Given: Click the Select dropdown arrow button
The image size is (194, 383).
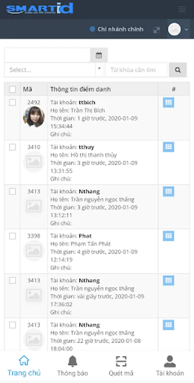Looking at the screenshot, I should point(99,70).
